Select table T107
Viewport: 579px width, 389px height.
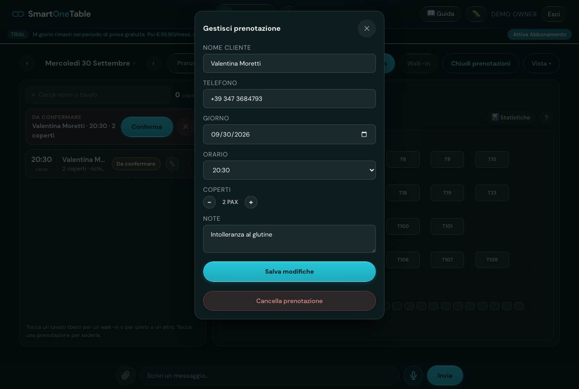click(x=447, y=260)
